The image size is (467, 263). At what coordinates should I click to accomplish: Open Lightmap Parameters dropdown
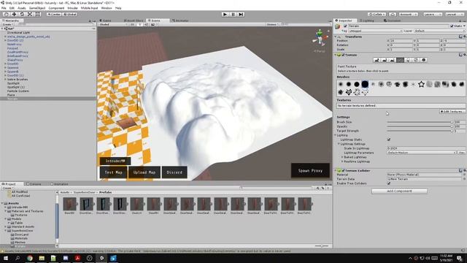[422, 153]
